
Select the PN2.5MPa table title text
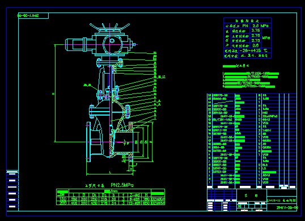point(122,185)
